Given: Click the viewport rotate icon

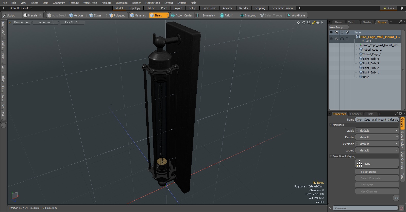Looking at the screenshot, I should (304, 23).
